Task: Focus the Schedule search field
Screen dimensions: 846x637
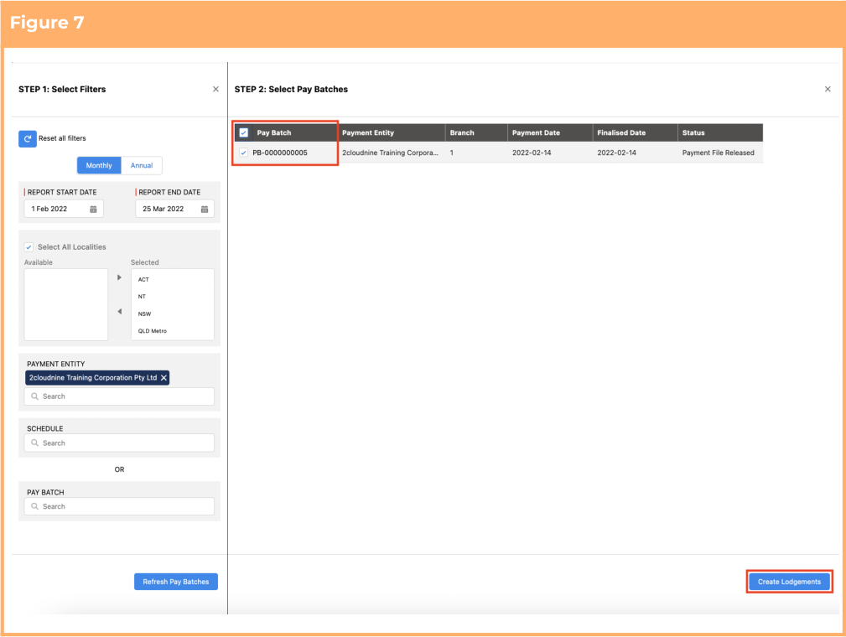Action: pos(119,443)
